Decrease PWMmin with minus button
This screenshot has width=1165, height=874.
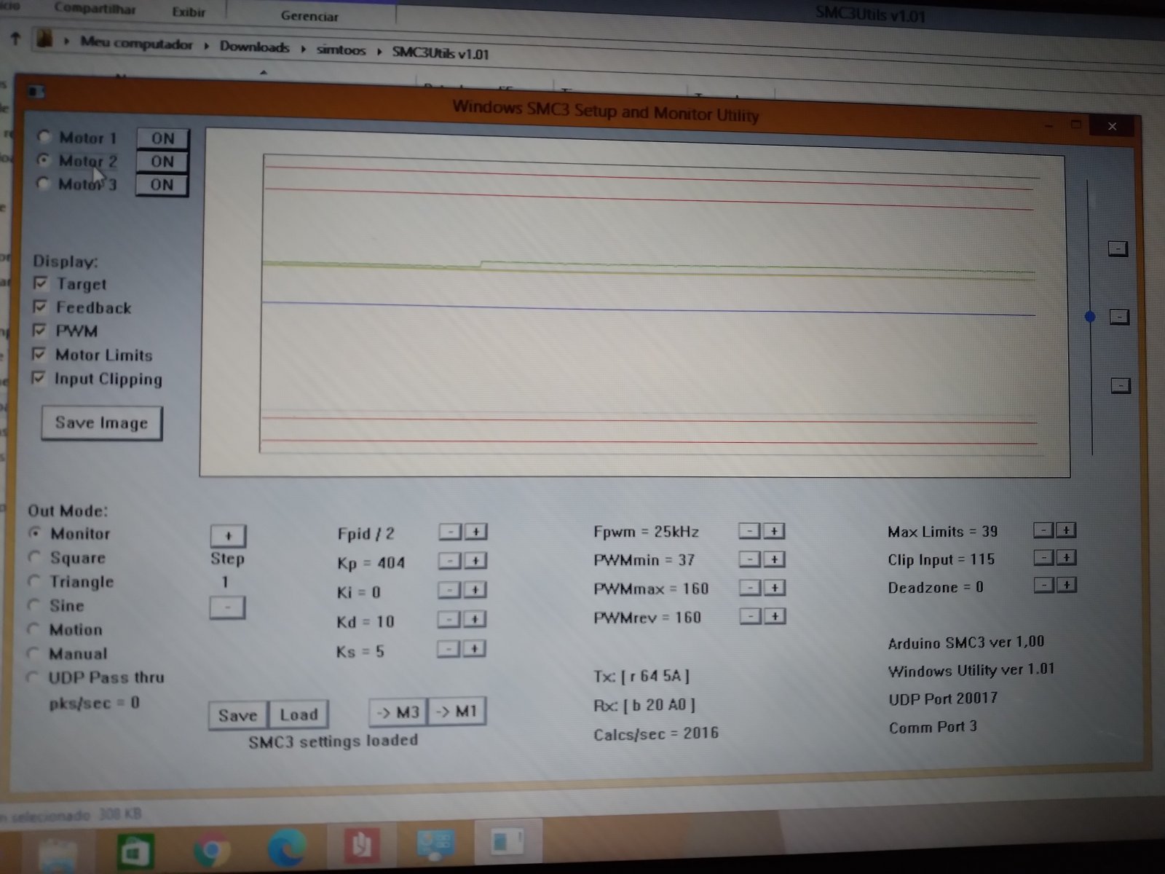pos(749,559)
